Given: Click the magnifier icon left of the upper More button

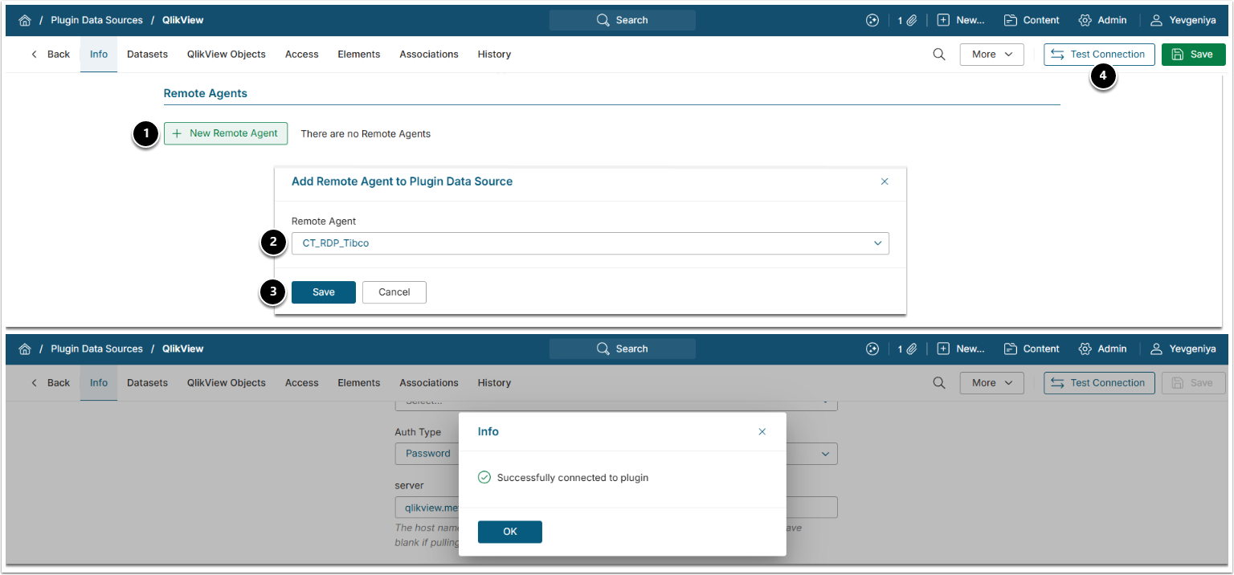Looking at the screenshot, I should click(x=938, y=55).
